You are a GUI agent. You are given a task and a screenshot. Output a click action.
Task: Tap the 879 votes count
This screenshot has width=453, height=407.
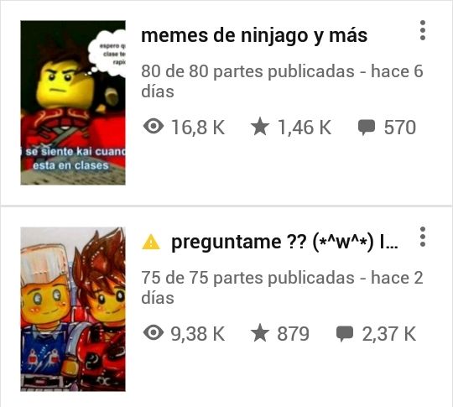pos(294,334)
